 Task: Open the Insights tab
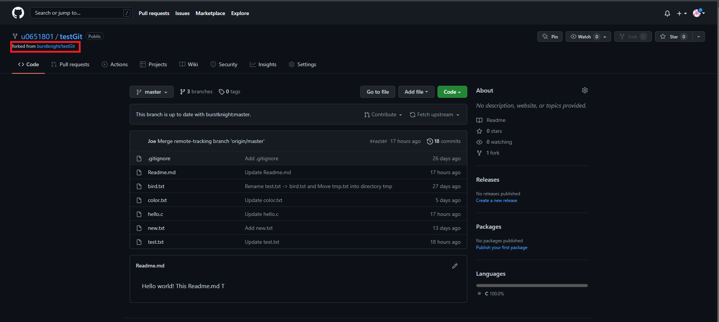tap(263, 64)
